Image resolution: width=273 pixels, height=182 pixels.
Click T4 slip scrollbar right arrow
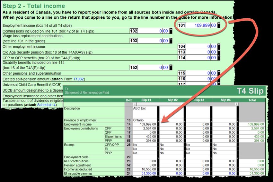pos(237,104)
